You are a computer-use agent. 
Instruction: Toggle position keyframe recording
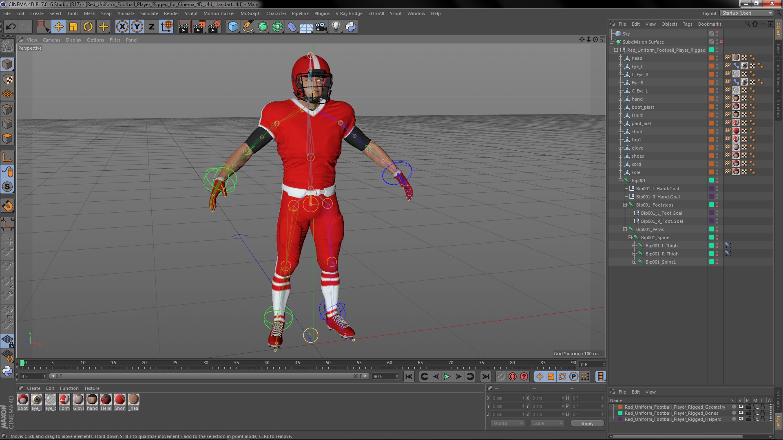tap(540, 376)
